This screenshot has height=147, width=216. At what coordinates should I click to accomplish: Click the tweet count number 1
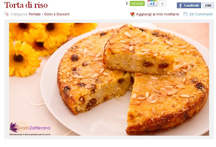[127, 3]
